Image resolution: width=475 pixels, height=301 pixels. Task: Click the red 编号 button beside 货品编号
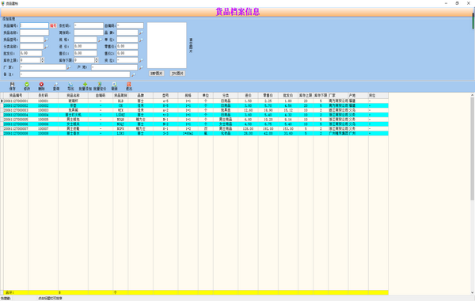click(53, 26)
